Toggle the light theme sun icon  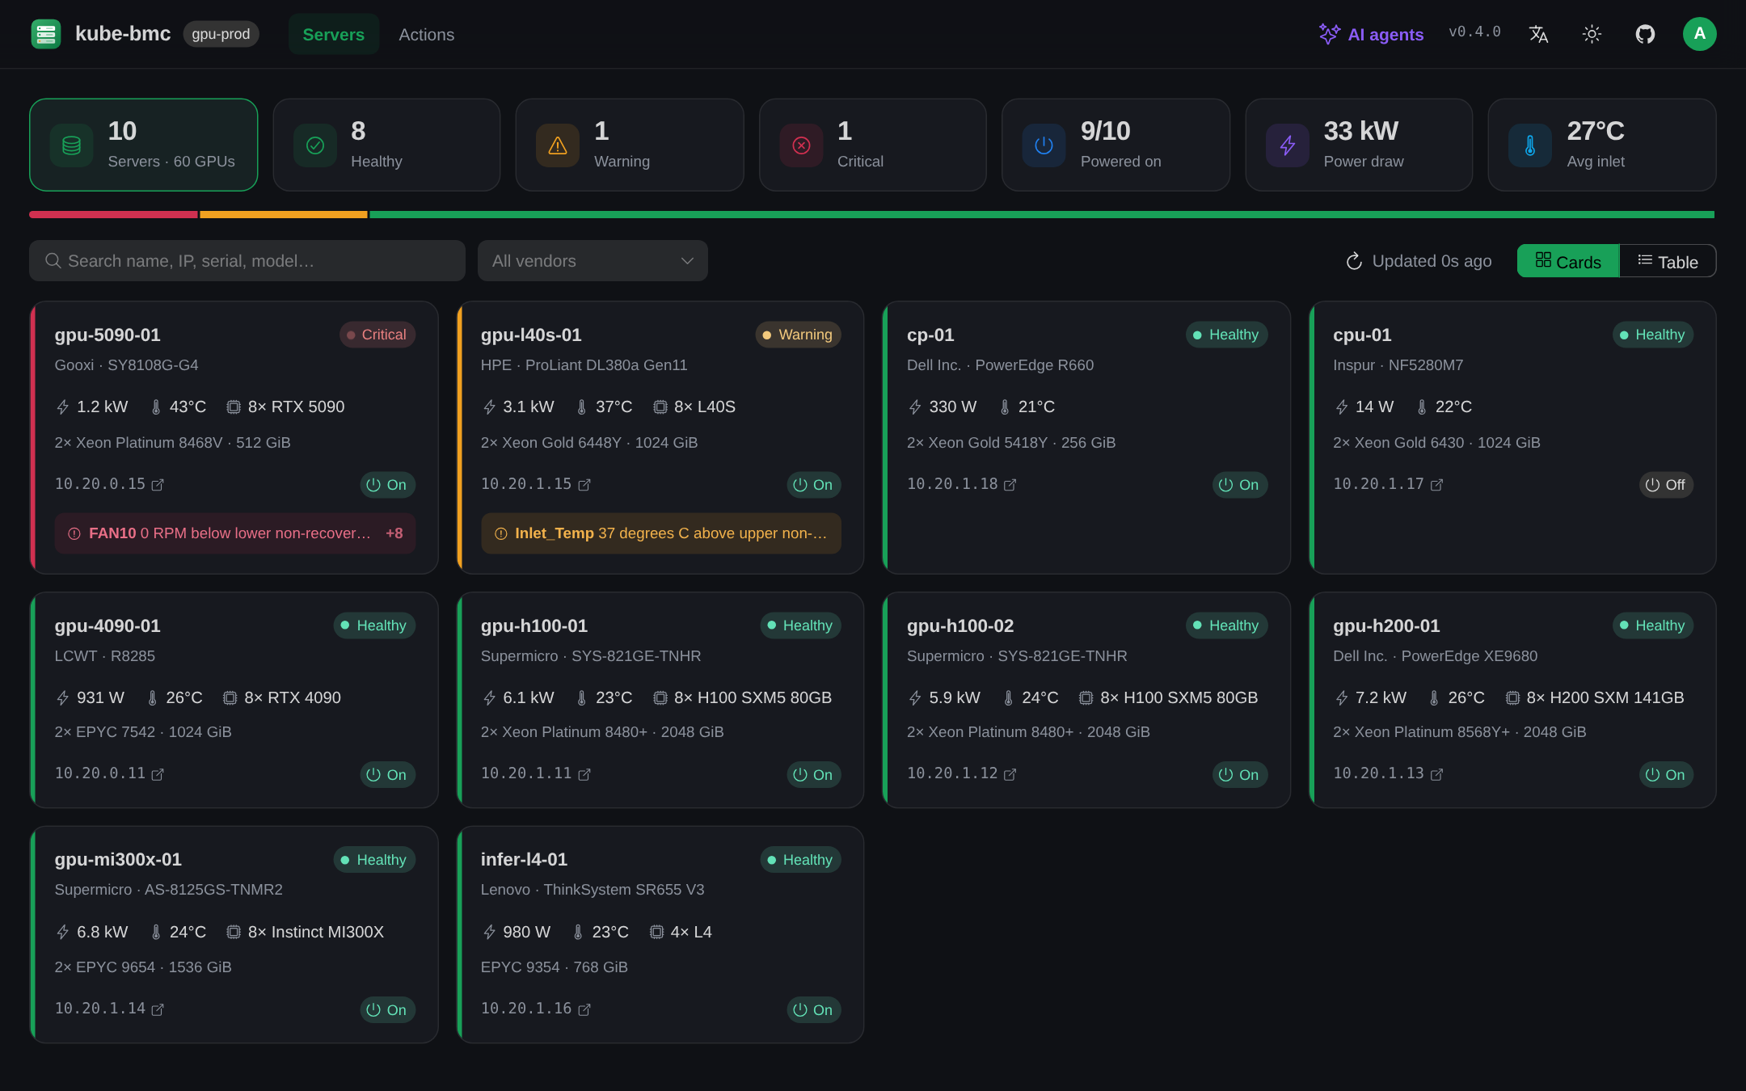[1592, 34]
